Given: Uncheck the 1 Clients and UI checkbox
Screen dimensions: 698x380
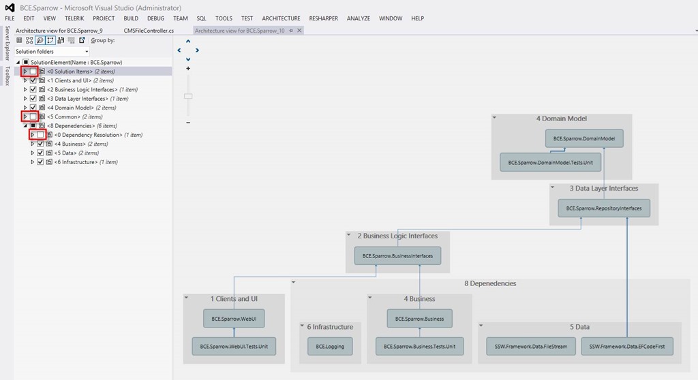Looking at the screenshot, I should point(33,80).
